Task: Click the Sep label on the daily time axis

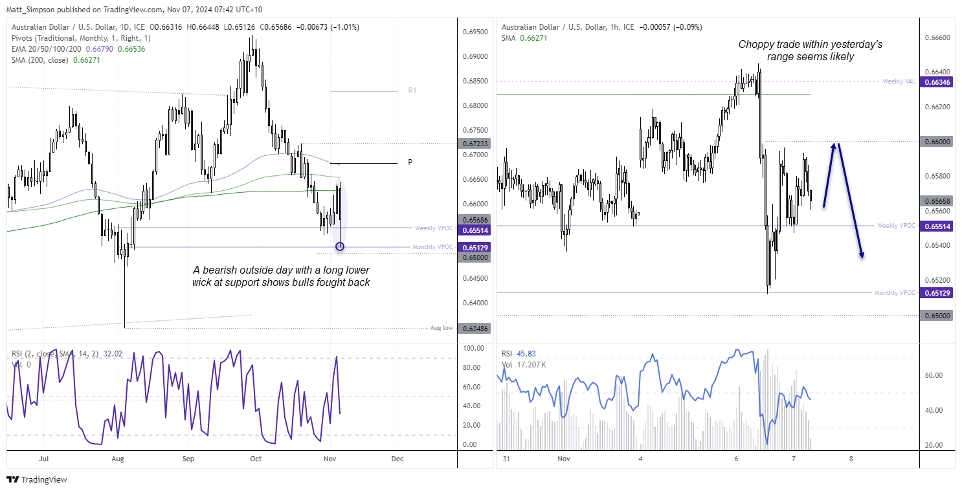Action: [x=188, y=459]
